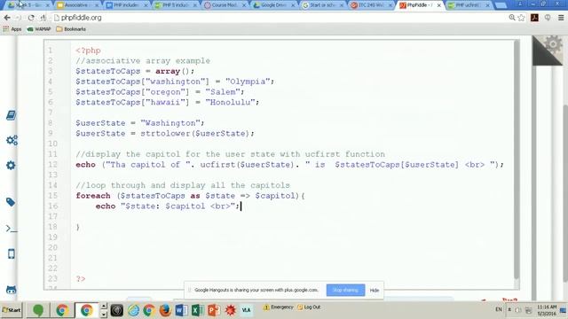Click the mobile phone icon in left sidebar
This screenshot has width=568, height=319.
12,254
